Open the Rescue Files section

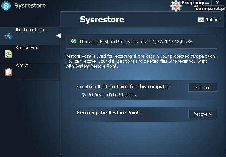pos(27,48)
